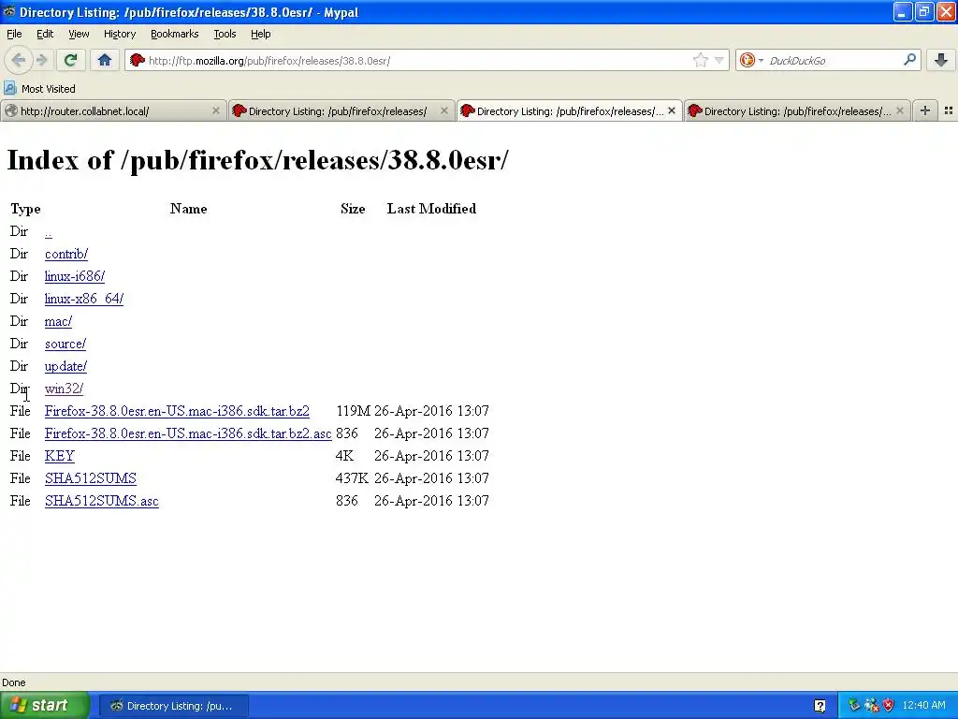Click the 'Name' column header

(188, 209)
